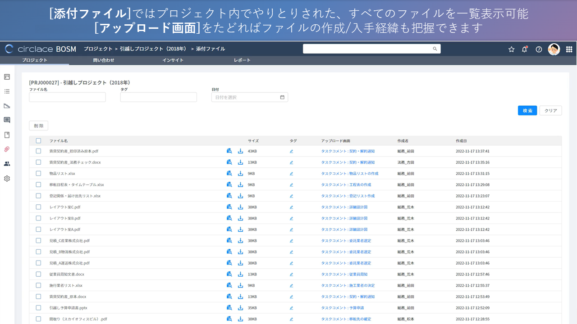Click the favorites star icon in header
Viewport: 577px width, 324px height.
tap(511, 49)
